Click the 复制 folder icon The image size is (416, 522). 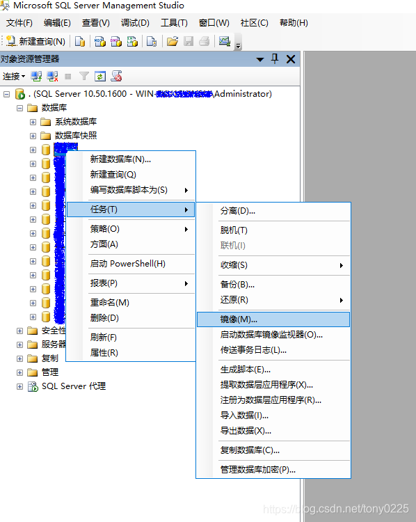(32, 358)
